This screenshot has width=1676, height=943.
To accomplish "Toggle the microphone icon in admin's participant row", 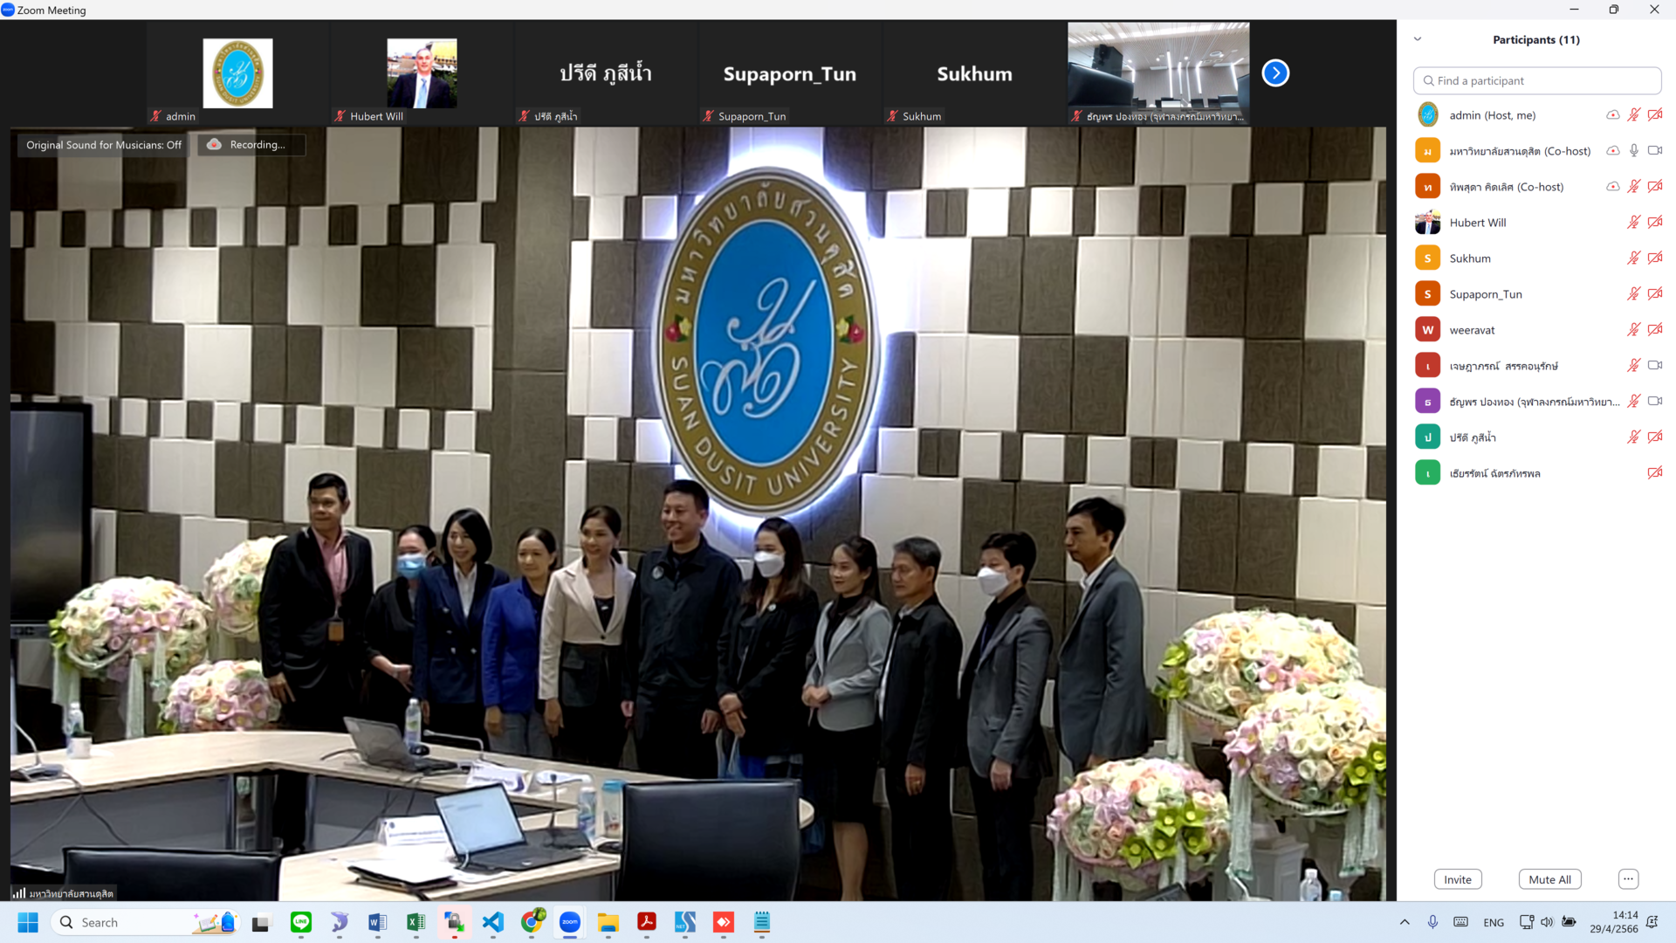I will click(1633, 115).
